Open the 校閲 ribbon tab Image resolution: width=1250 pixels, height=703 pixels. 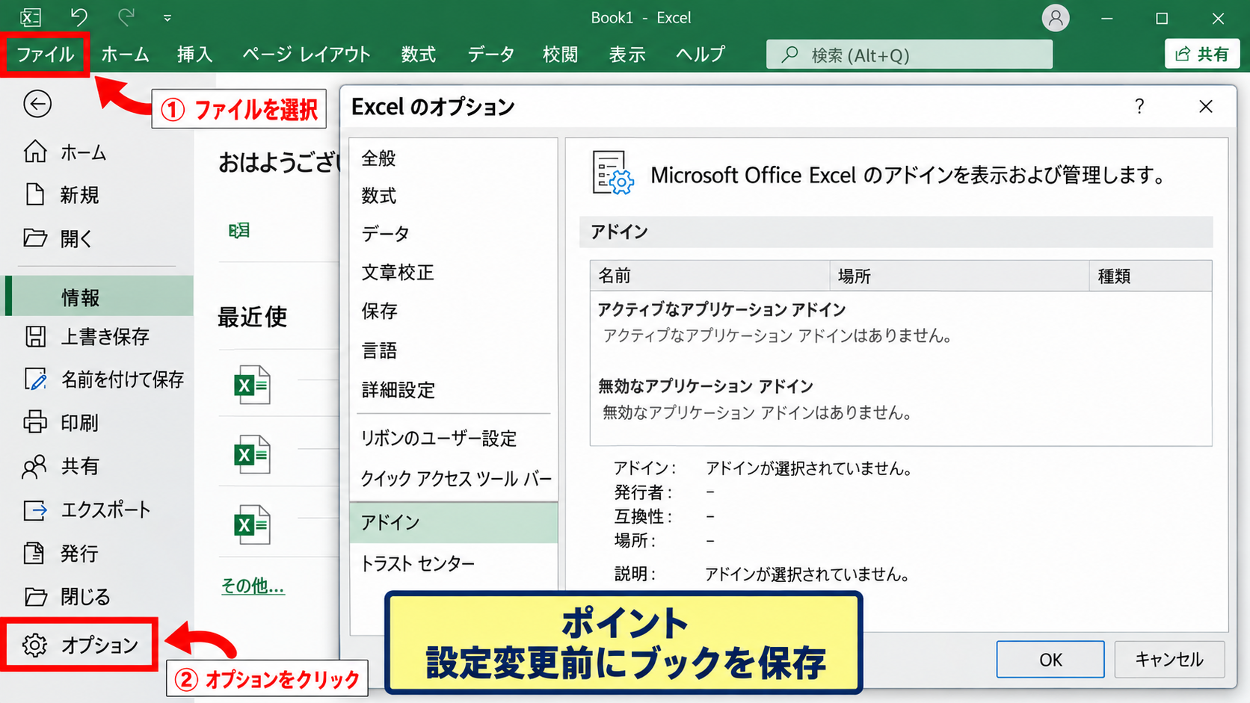tap(560, 54)
